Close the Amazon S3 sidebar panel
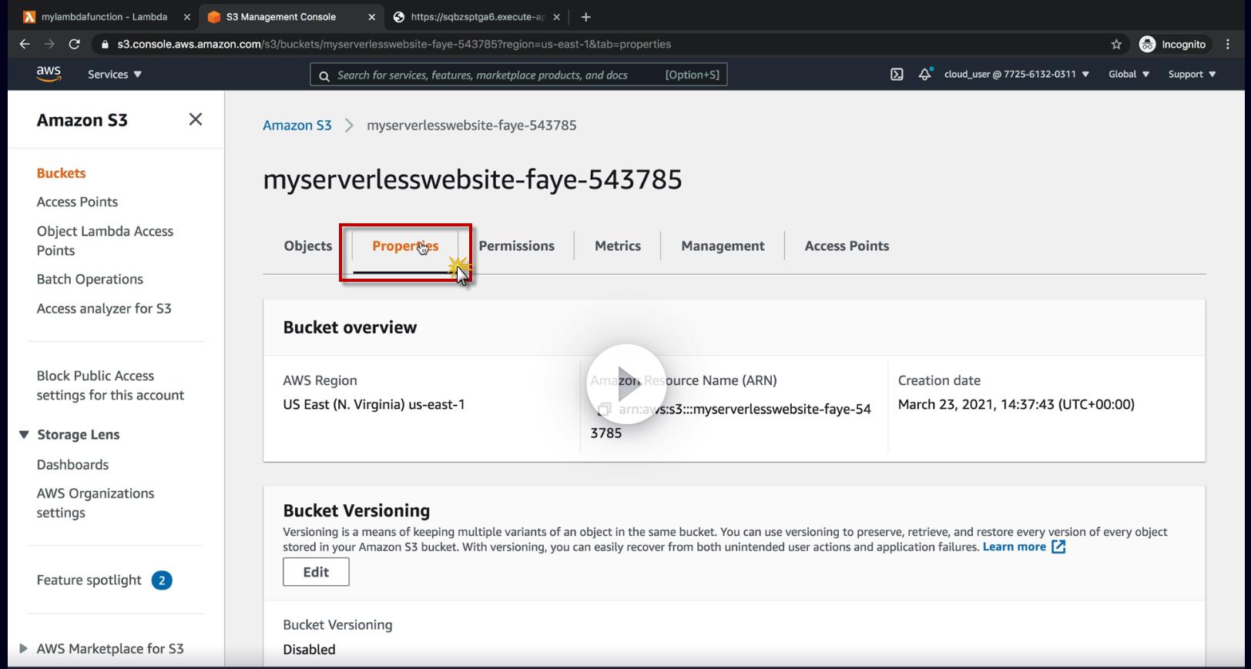 tap(196, 119)
